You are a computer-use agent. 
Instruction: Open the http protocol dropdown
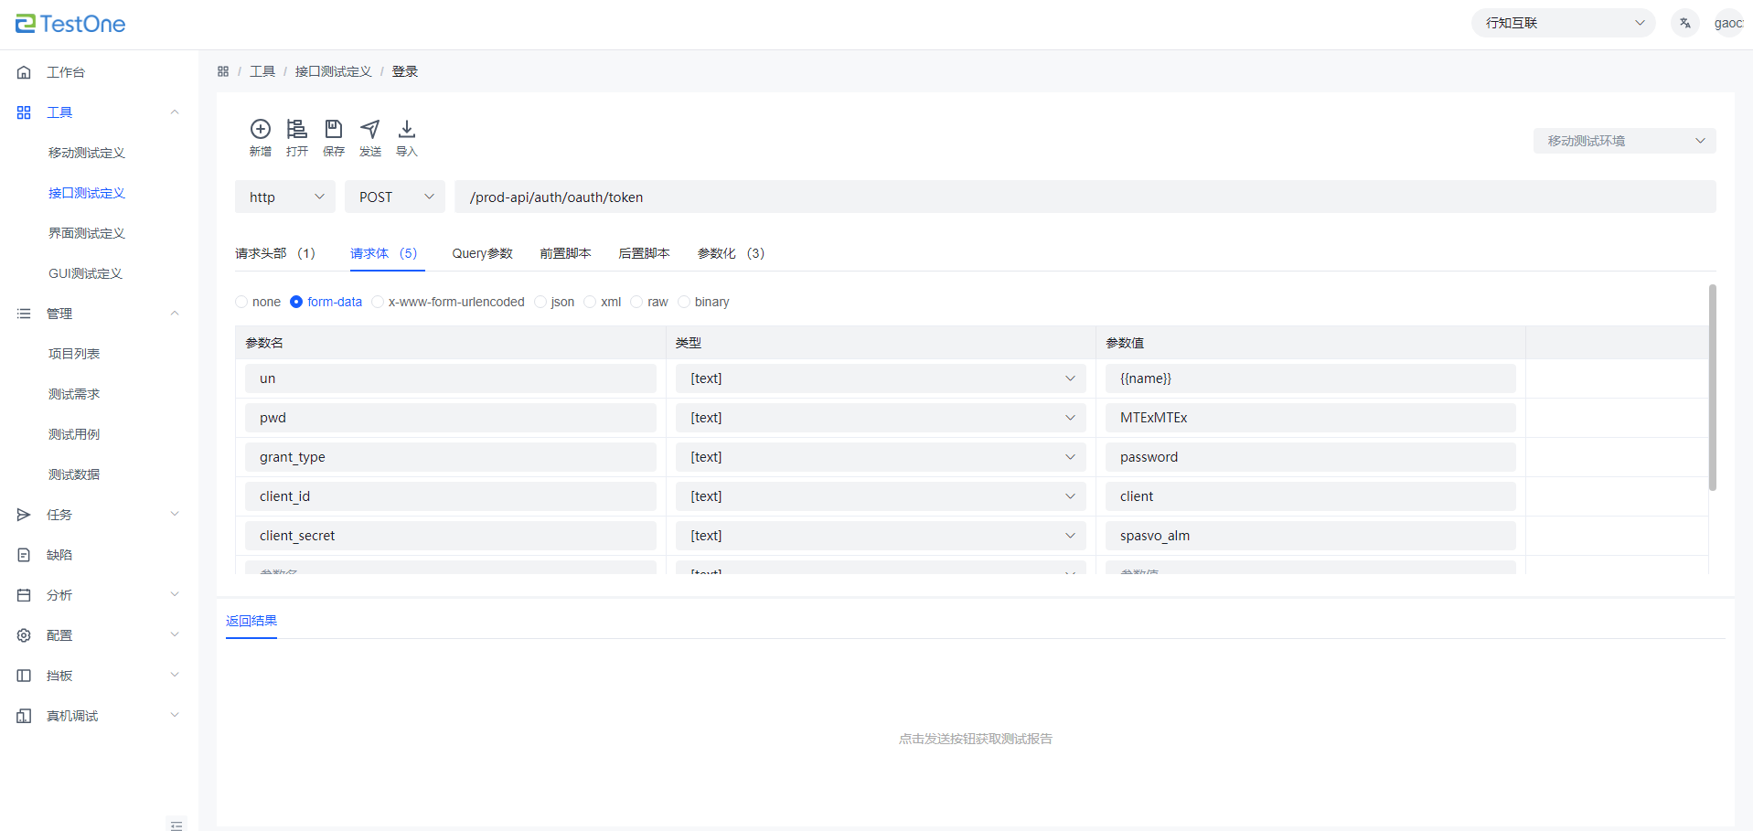click(285, 197)
